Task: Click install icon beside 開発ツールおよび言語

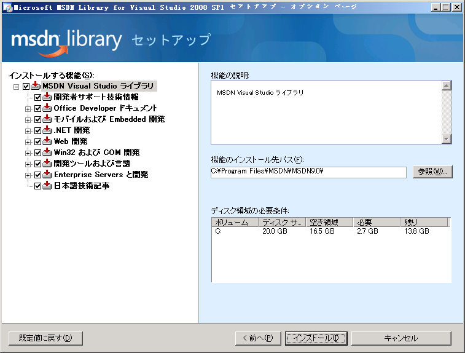Action: point(47,164)
